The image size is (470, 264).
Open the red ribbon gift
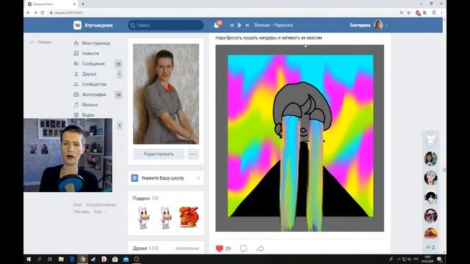189,217
